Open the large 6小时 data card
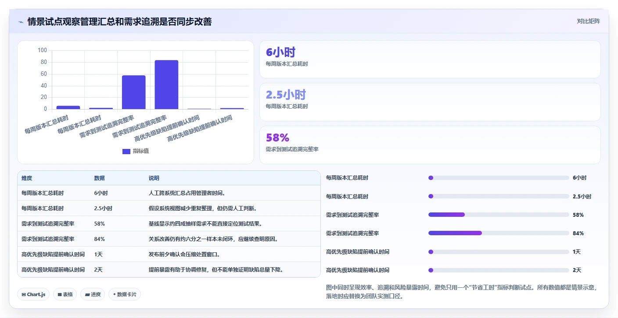The width and height of the screenshot is (618, 318). tap(430, 59)
